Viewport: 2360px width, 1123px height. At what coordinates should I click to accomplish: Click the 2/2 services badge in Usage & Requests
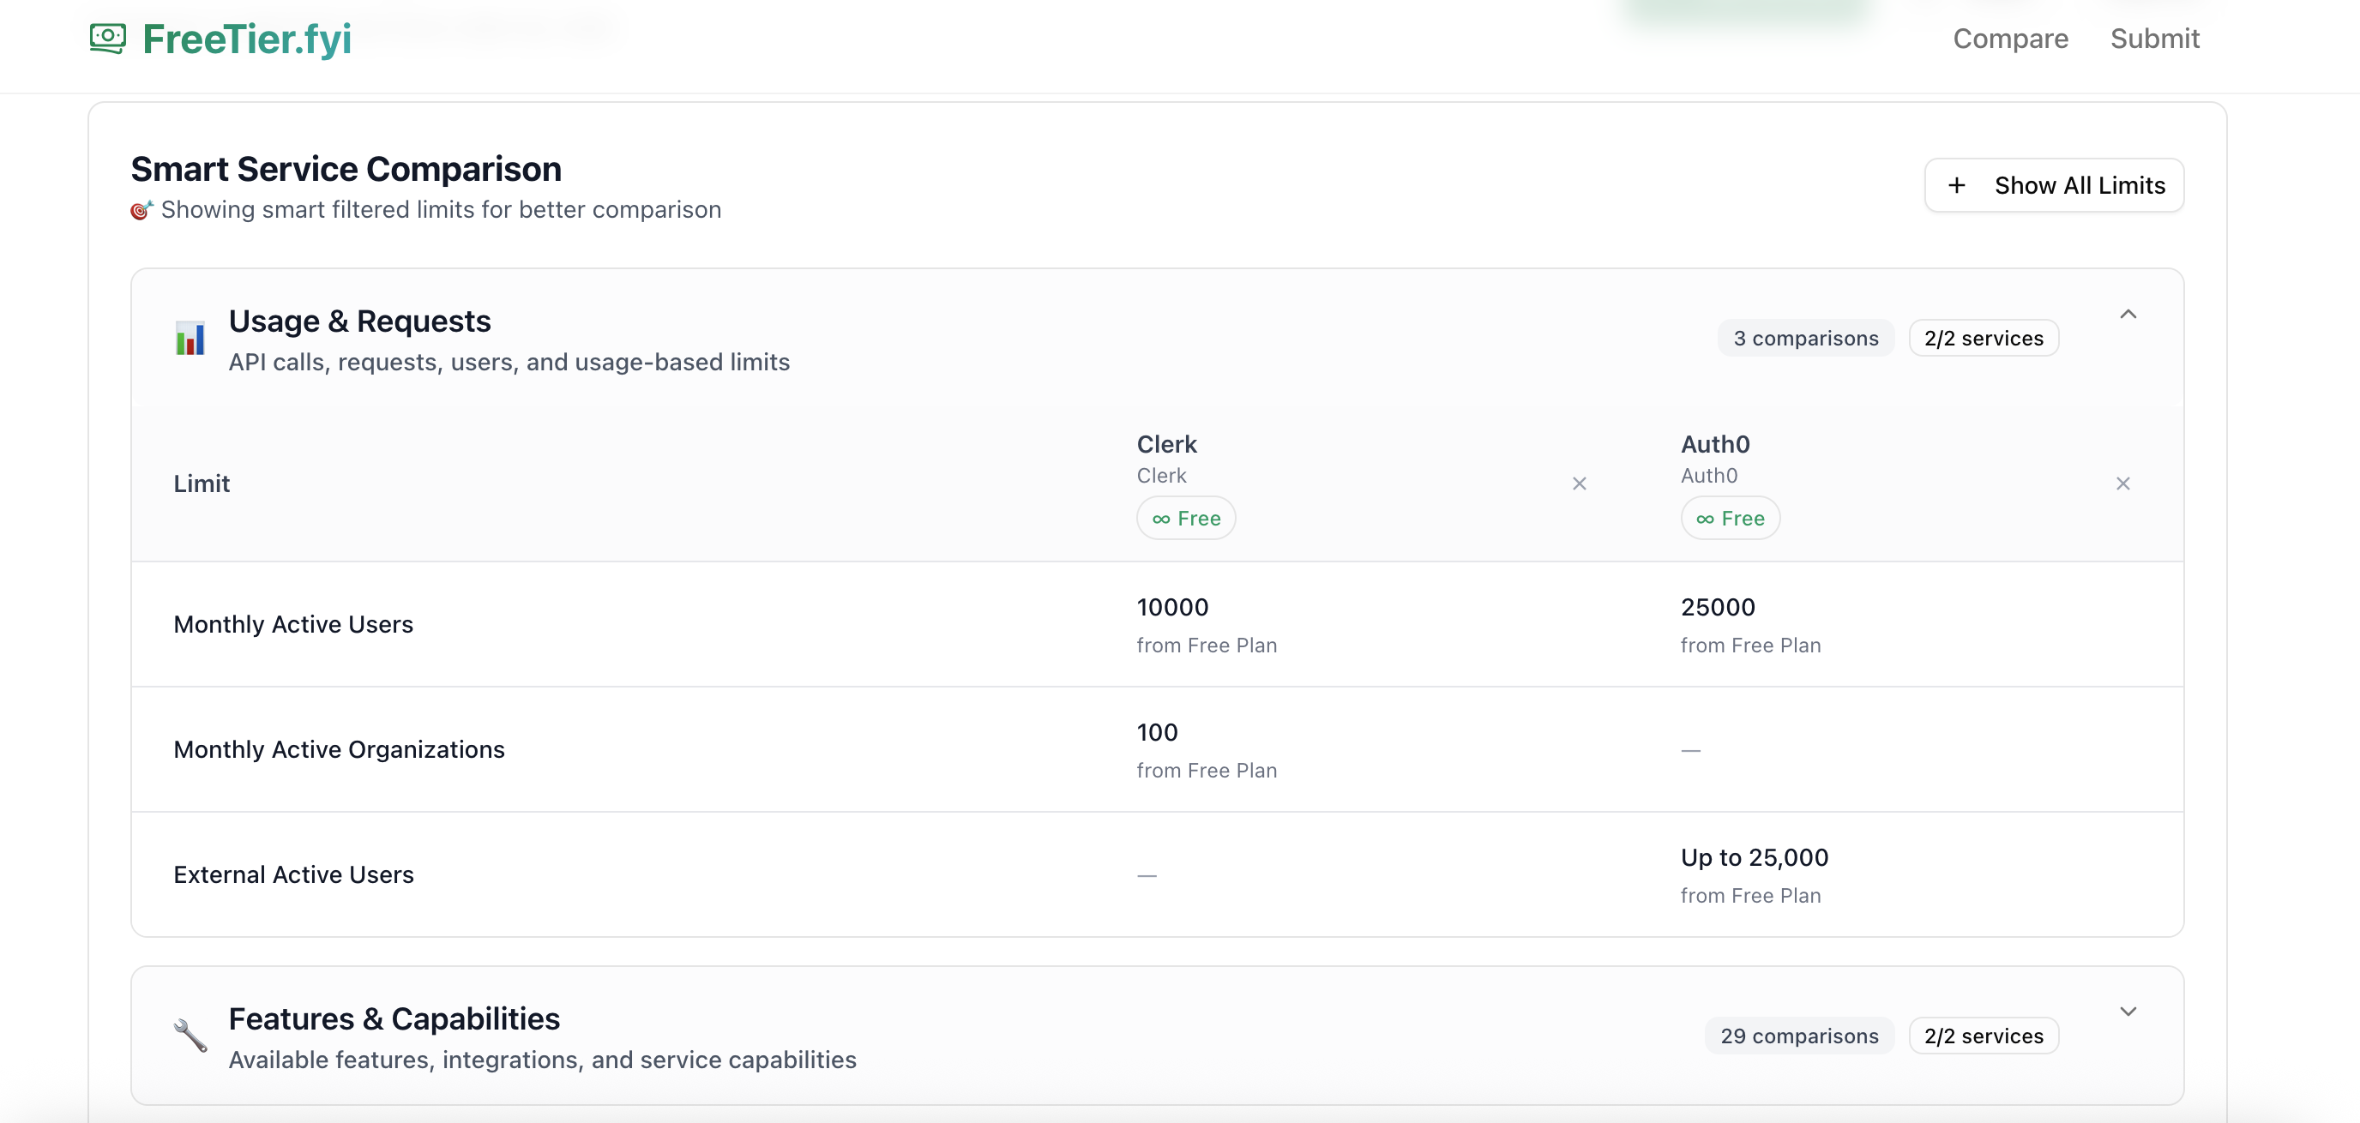[x=1983, y=338]
